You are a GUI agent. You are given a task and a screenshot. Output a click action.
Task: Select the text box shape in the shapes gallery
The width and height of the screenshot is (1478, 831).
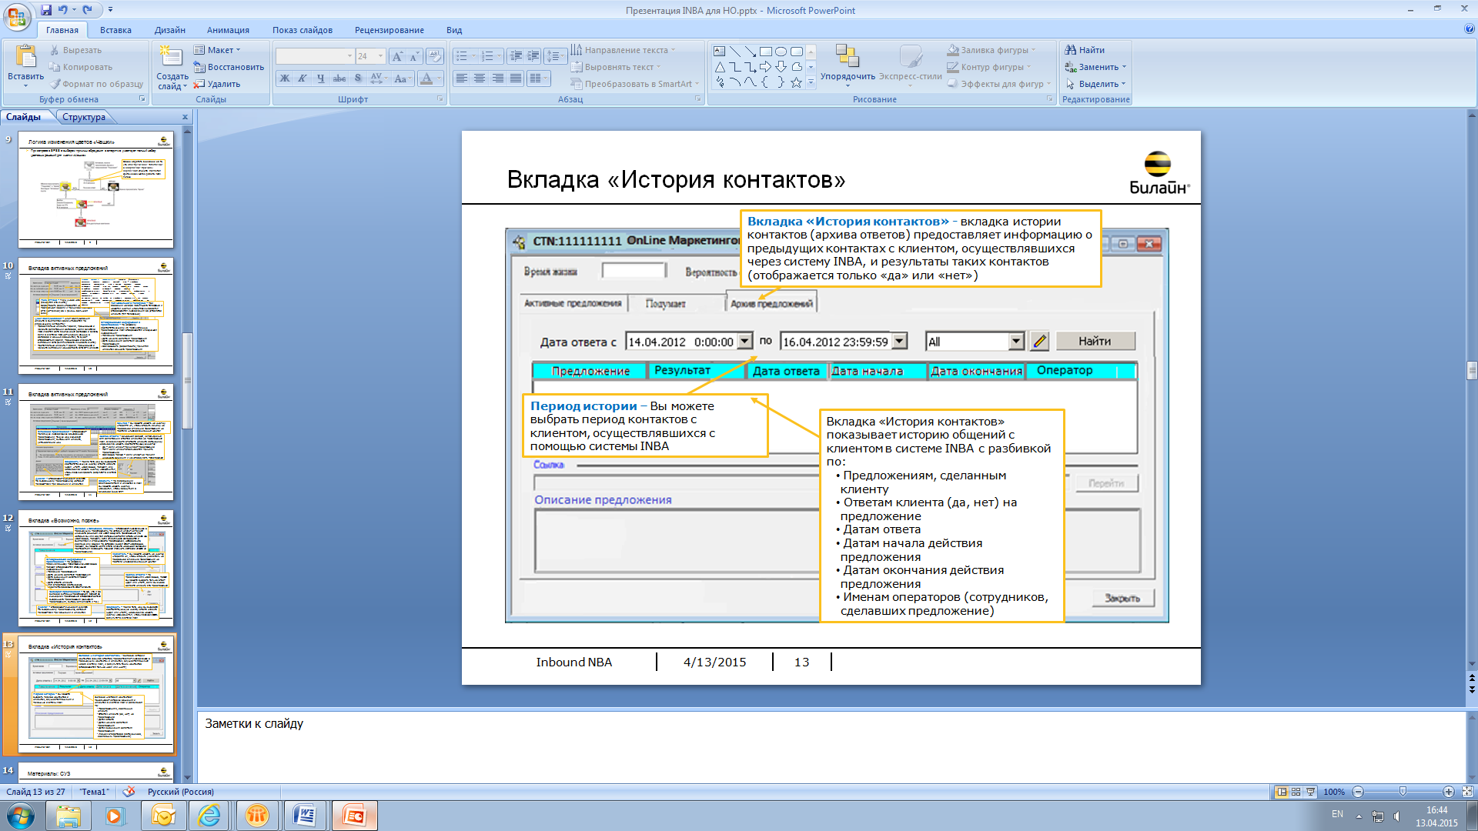[719, 52]
